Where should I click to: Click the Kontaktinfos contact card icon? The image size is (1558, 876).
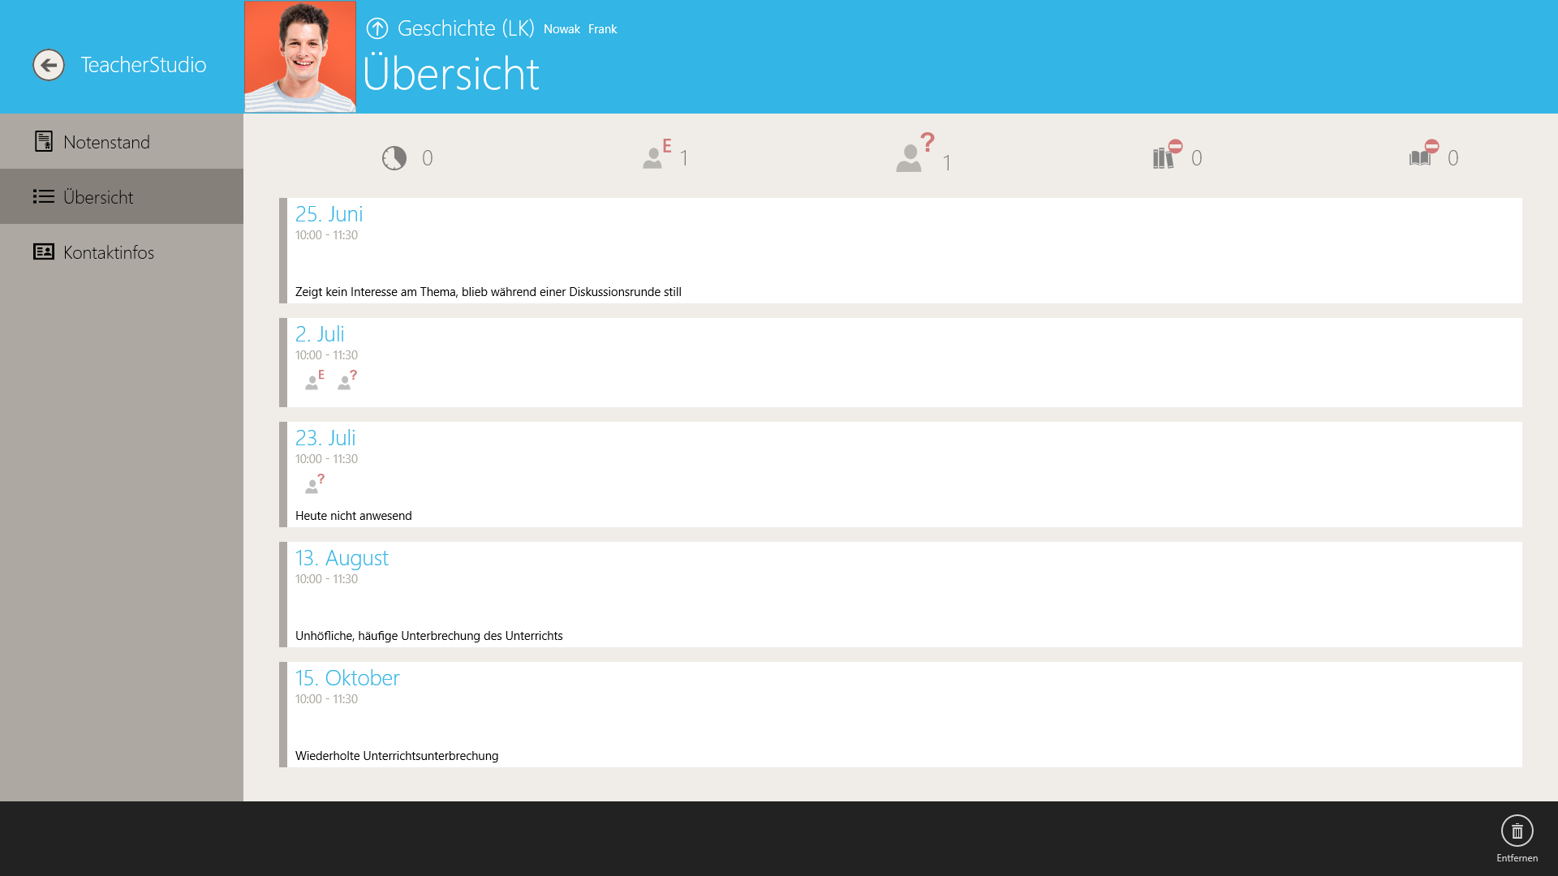click(44, 252)
